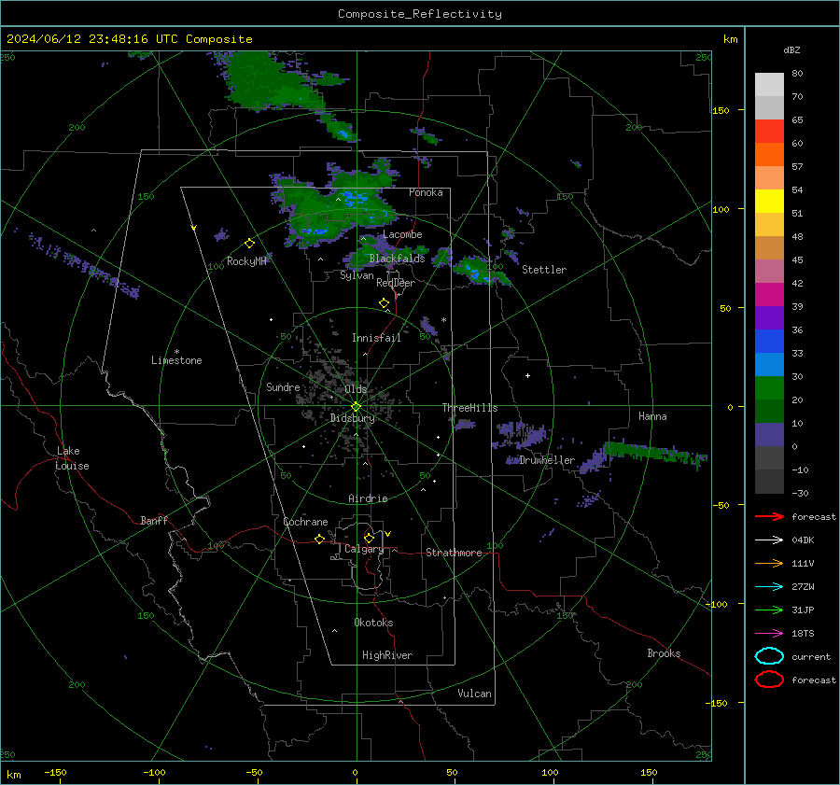Click the yellow diamond marker near Cochrane
The height and width of the screenshot is (785, 840).
click(320, 540)
